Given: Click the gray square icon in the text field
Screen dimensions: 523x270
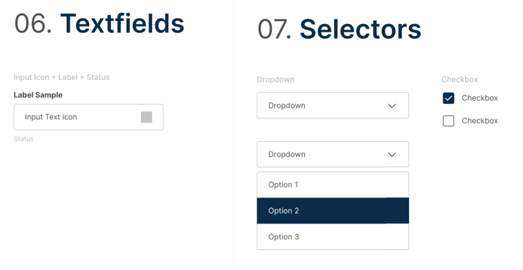Looking at the screenshot, I should click(146, 117).
